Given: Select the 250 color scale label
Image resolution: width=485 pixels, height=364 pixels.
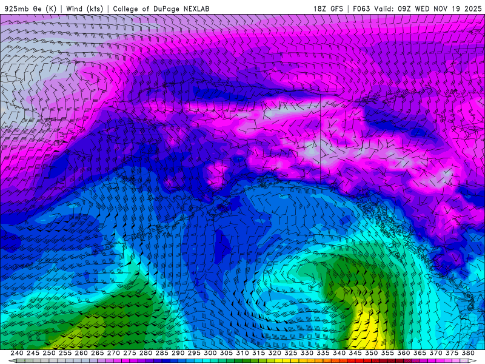Looking at the screenshot, I should [49, 353].
